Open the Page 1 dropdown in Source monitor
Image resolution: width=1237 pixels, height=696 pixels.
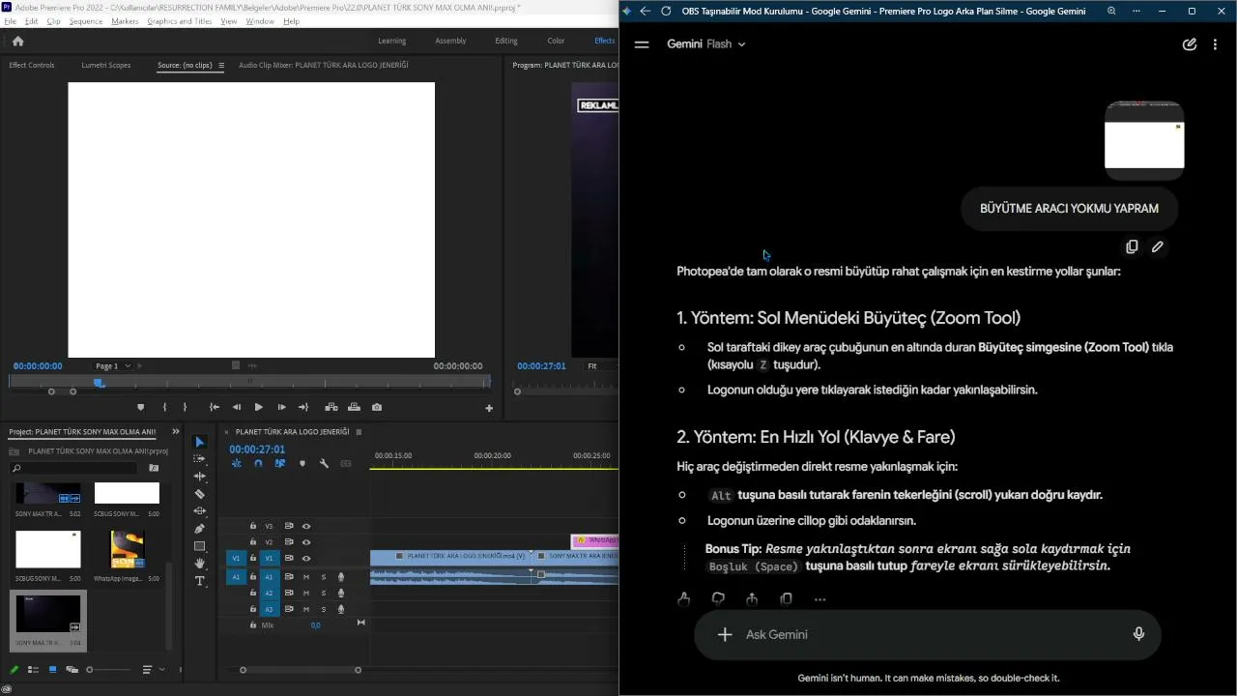[113, 366]
